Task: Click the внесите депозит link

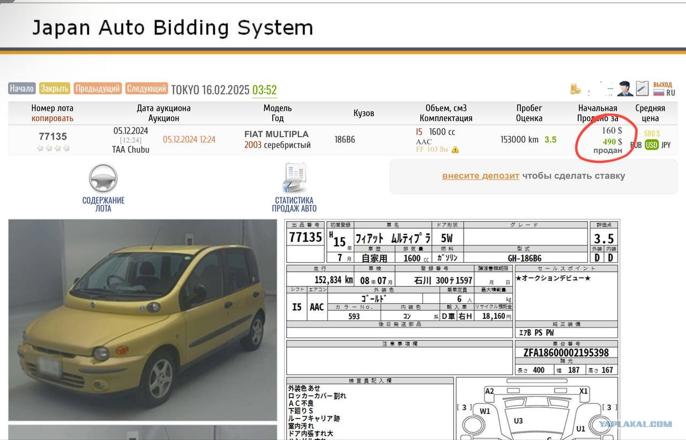Action: pyautogui.click(x=481, y=176)
